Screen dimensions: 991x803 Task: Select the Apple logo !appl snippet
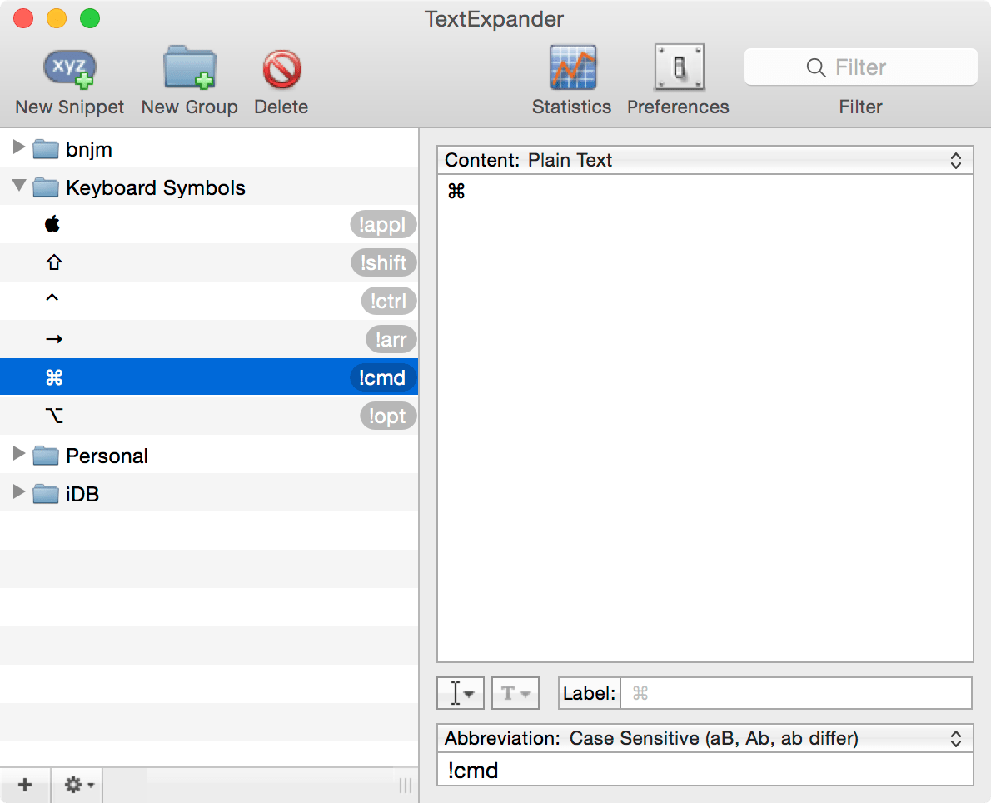click(x=208, y=224)
